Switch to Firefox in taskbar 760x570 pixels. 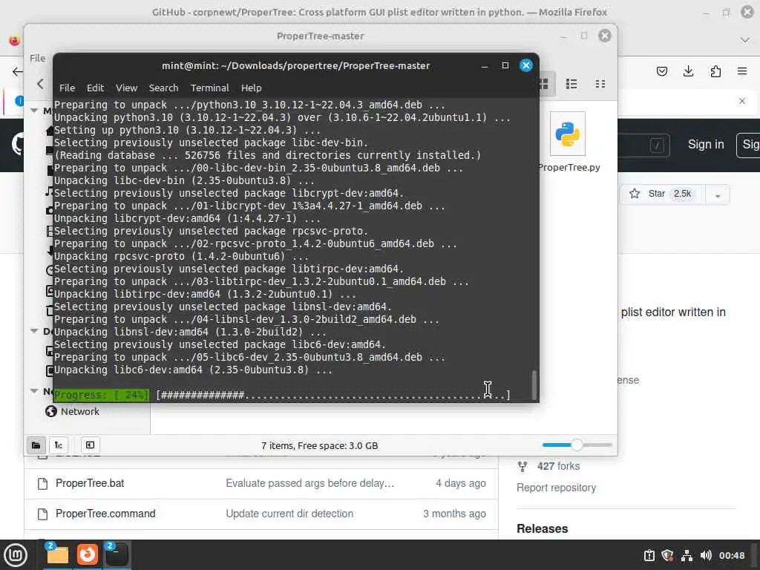tap(88, 555)
